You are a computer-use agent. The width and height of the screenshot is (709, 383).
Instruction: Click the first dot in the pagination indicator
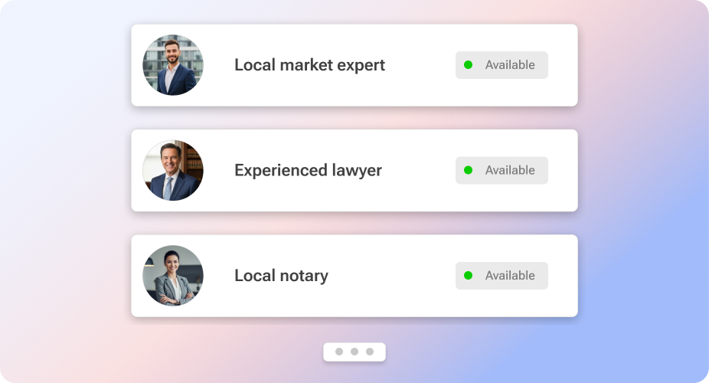click(x=339, y=352)
